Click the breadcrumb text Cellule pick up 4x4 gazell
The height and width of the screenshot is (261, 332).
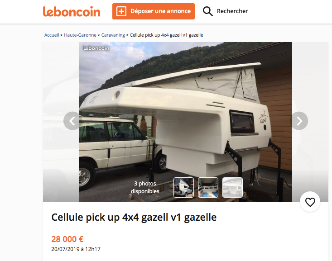pyautogui.click(x=166, y=35)
